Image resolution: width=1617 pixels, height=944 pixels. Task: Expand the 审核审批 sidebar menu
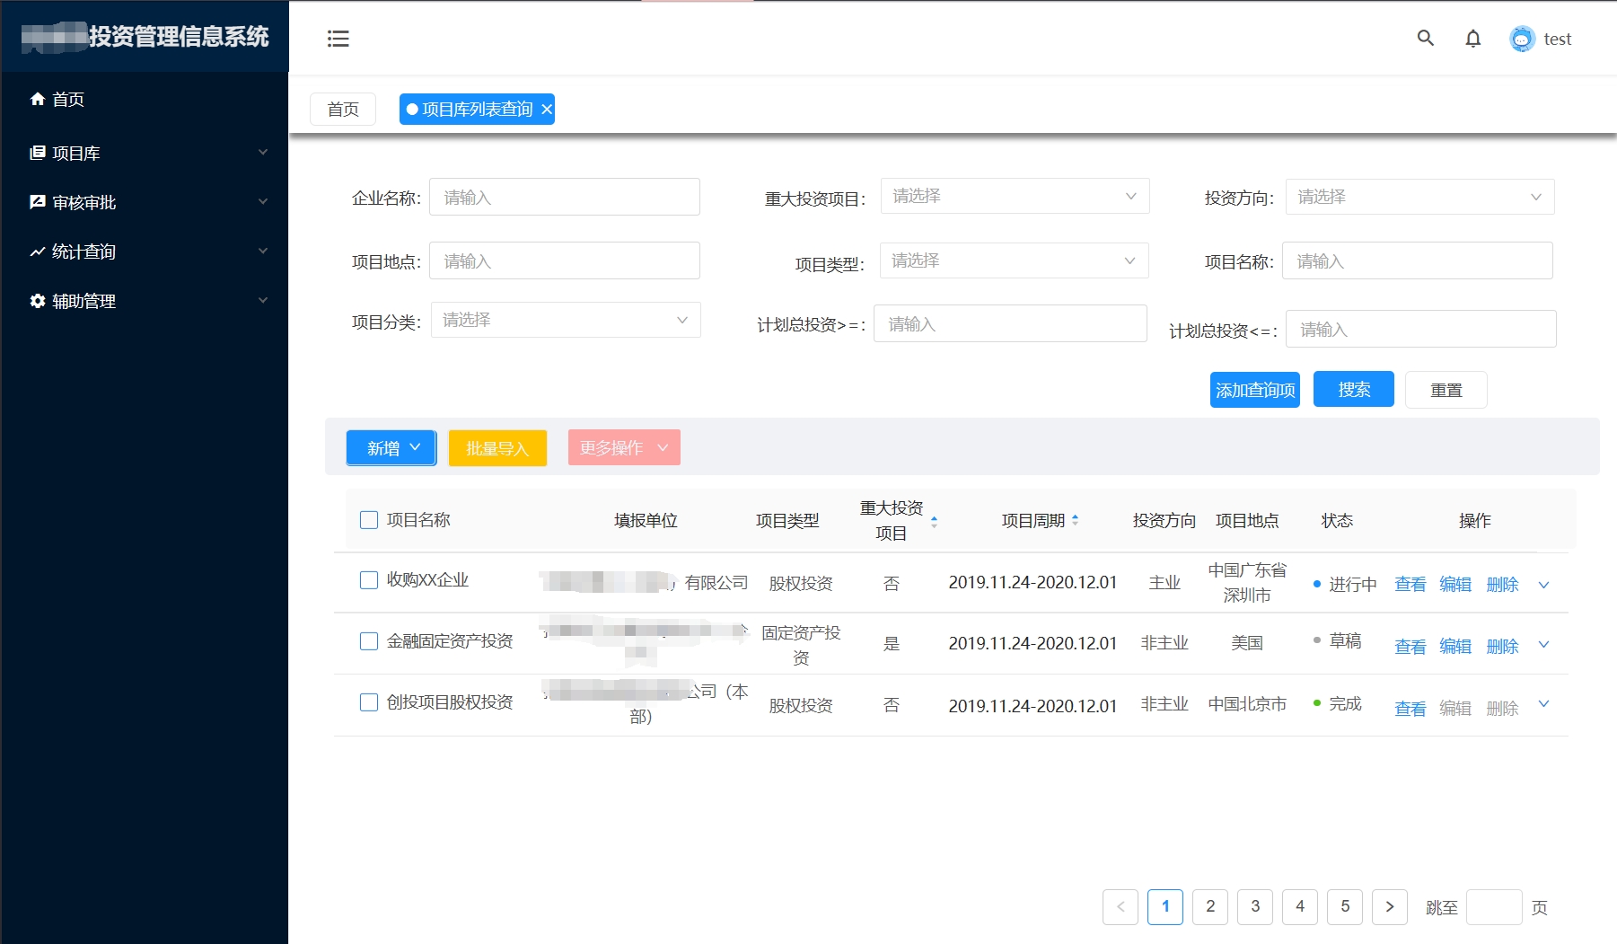[263, 201]
